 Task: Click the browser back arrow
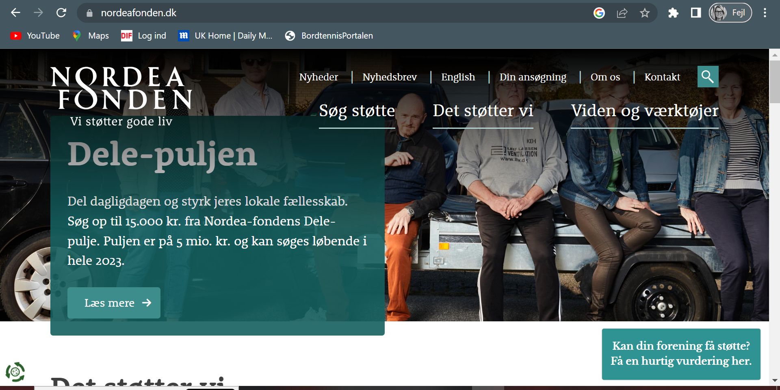click(x=15, y=13)
